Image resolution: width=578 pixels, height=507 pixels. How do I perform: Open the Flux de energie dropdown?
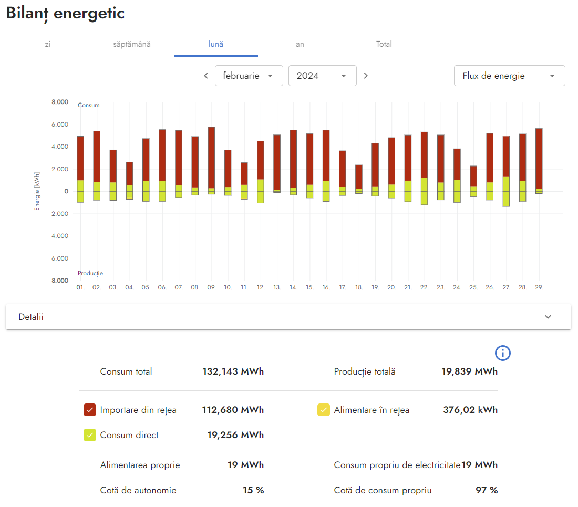point(509,76)
